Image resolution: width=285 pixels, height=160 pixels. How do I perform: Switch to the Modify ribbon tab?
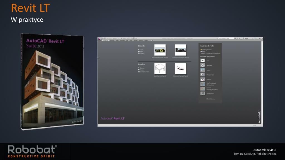click(x=146, y=41)
